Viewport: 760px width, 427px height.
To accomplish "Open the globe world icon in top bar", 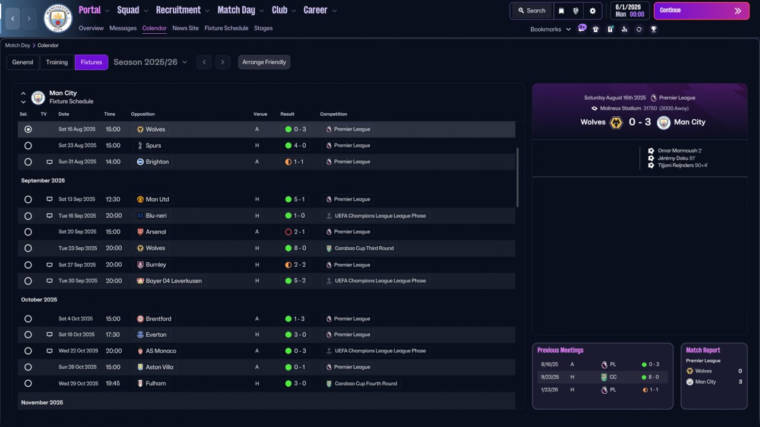I will 575,11.
